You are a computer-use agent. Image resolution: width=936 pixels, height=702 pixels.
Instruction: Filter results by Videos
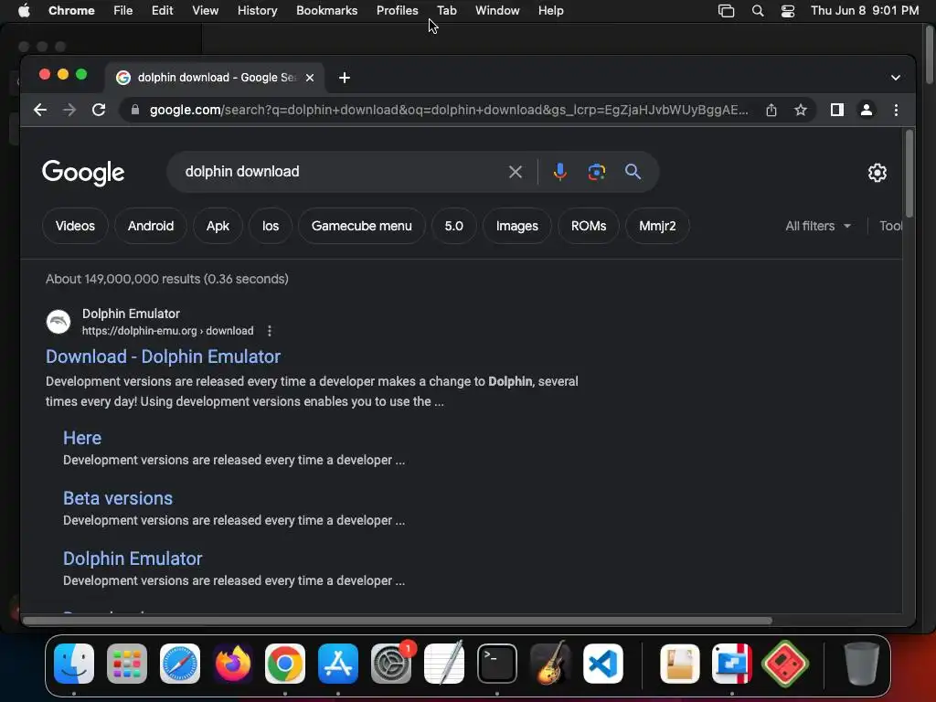(75, 227)
